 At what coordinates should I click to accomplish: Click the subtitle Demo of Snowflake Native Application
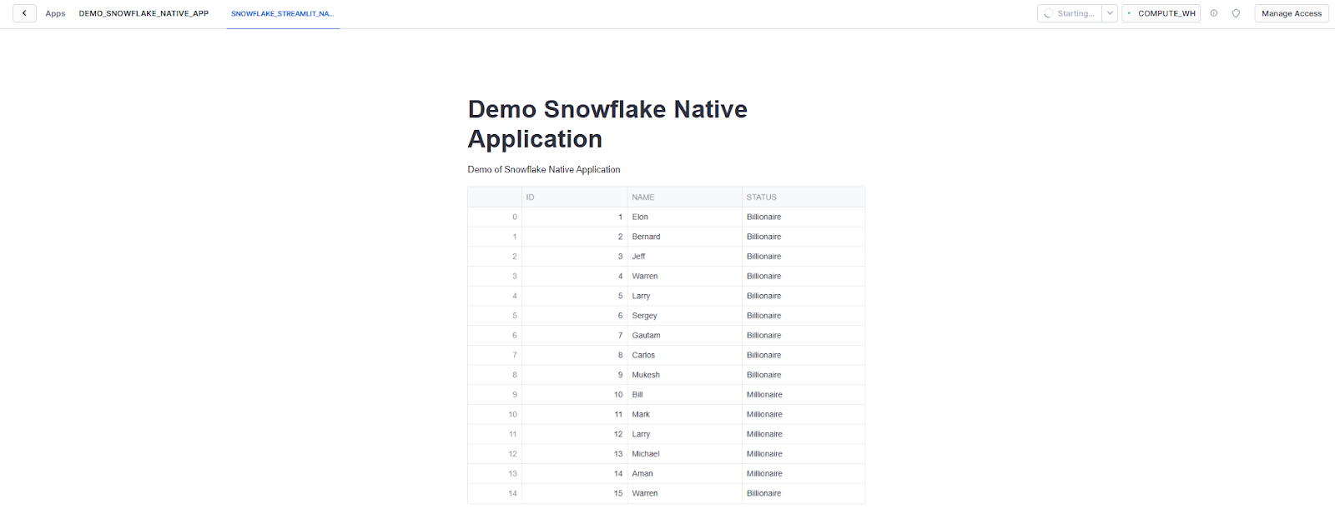[544, 170]
